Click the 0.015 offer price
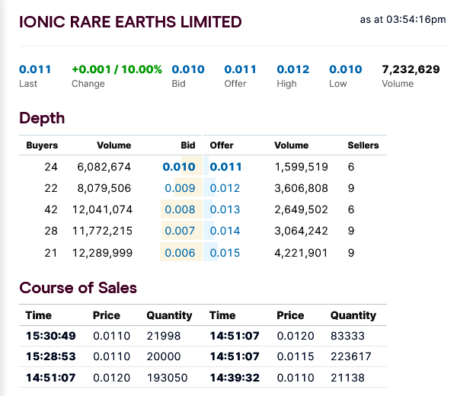Screen dimensions: 457x396 coord(225,253)
